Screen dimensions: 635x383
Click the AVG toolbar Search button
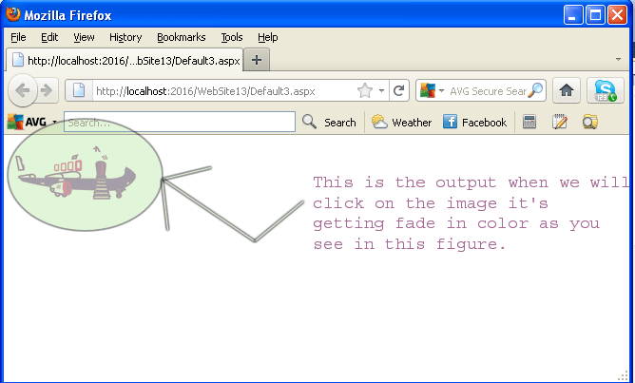click(329, 122)
